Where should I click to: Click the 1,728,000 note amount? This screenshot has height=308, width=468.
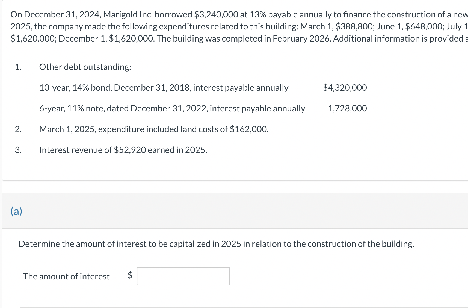[347, 108]
